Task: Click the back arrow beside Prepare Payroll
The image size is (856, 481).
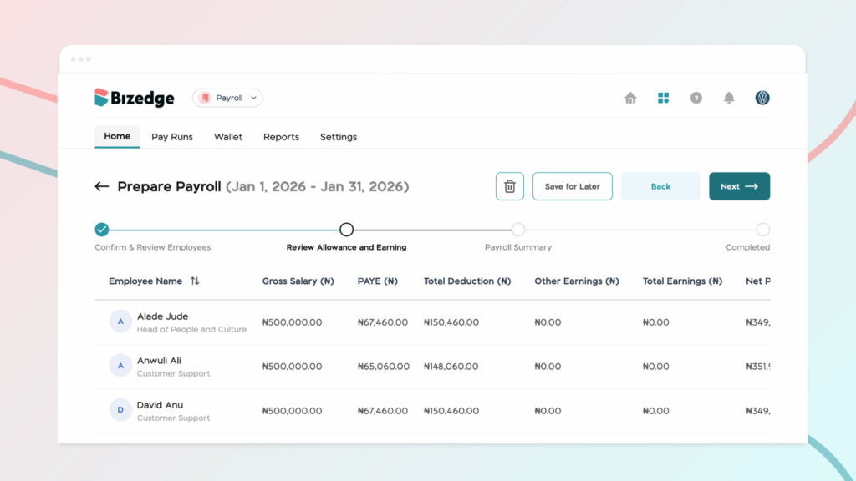Action: click(102, 186)
